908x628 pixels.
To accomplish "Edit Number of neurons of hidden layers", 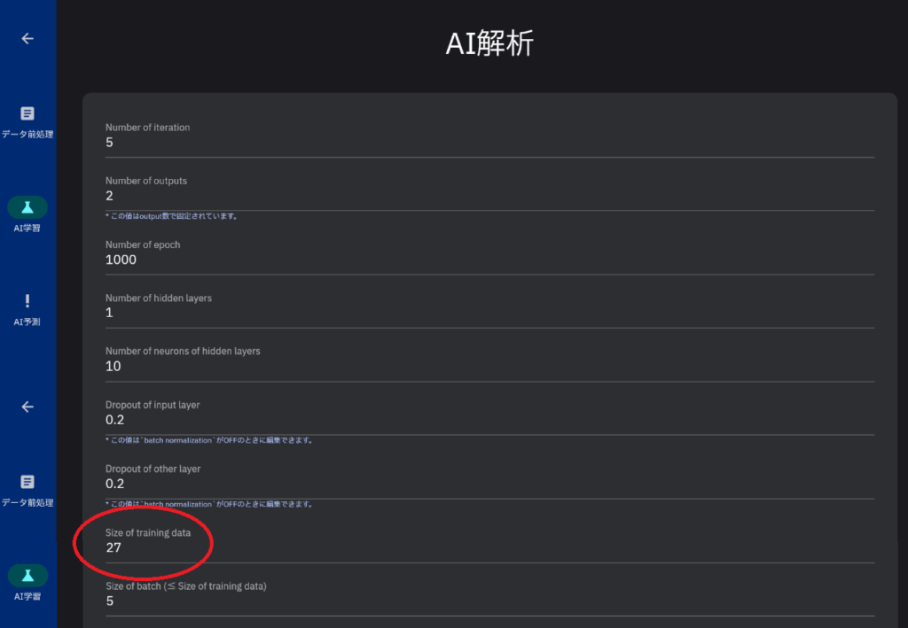I will [x=489, y=361].
